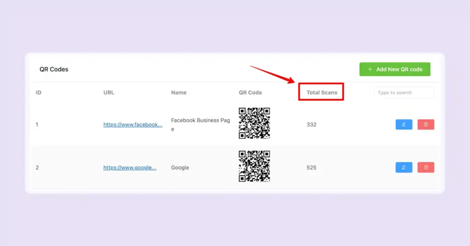Click the QR Code column header
The height and width of the screenshot is (246, 470).
tap(250, 93)
